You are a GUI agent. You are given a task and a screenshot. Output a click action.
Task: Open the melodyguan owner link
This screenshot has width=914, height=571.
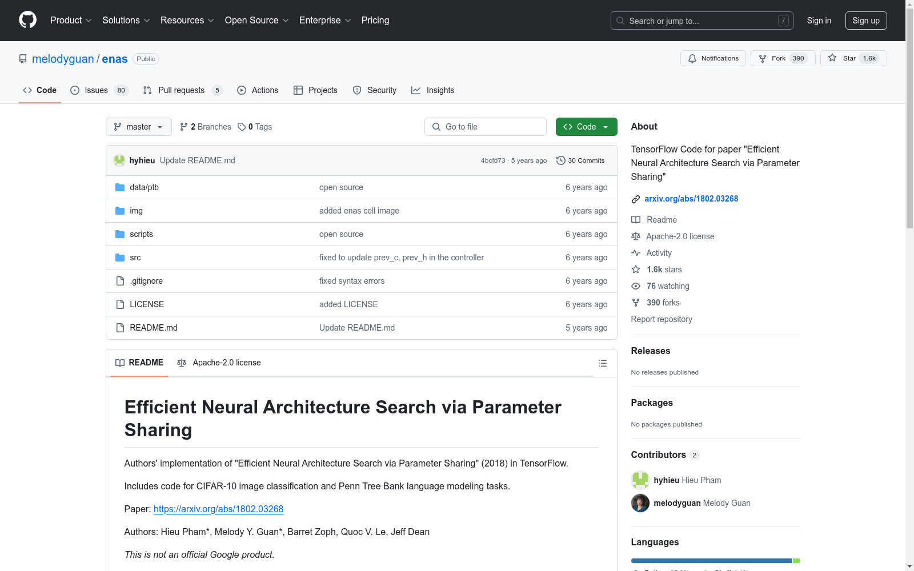coord(63,59)
